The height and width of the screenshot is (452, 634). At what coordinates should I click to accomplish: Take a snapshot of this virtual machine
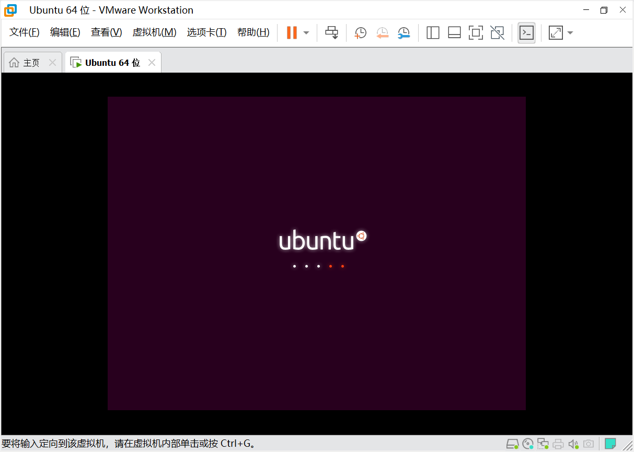tap(360, 33)
